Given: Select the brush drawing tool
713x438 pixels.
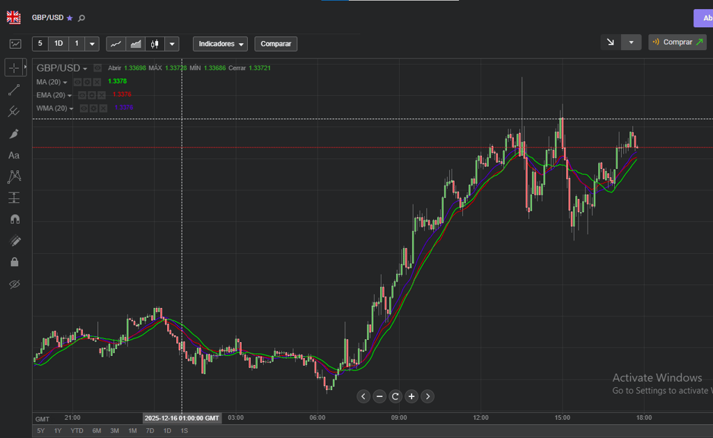Looking at the screenshot, I should pos(14,134).
